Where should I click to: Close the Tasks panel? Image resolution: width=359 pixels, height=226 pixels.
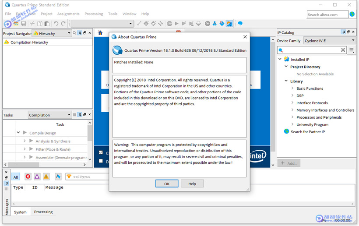point(90,114)
